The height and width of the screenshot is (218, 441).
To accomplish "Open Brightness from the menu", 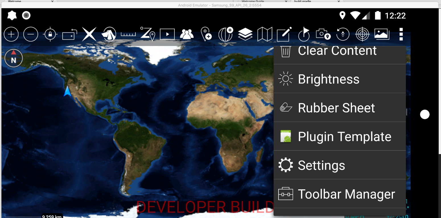I will click(x=340, y=79).
